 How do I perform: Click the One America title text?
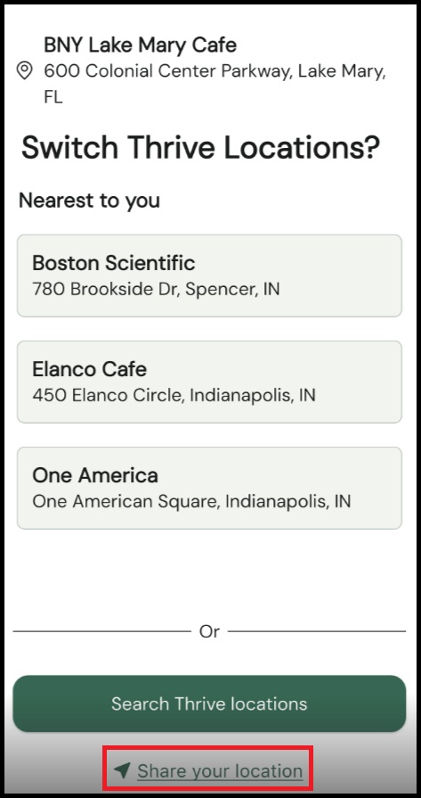pos(95,475)
